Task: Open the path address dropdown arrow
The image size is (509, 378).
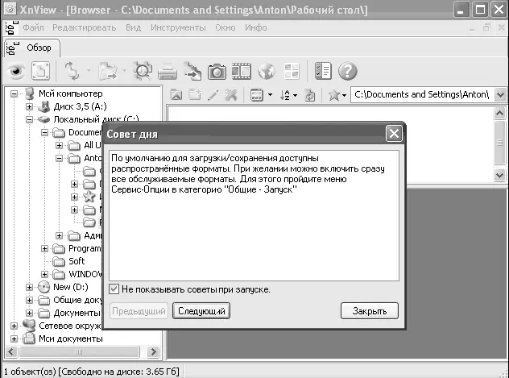Action: pos(500,95)
